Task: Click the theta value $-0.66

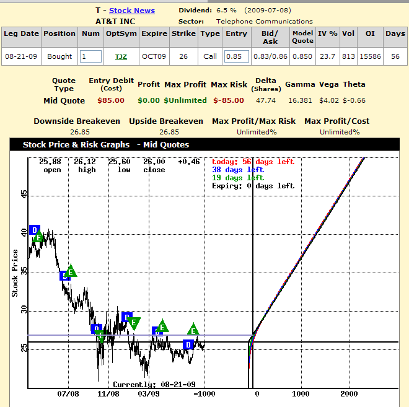Action: point(354,100)
